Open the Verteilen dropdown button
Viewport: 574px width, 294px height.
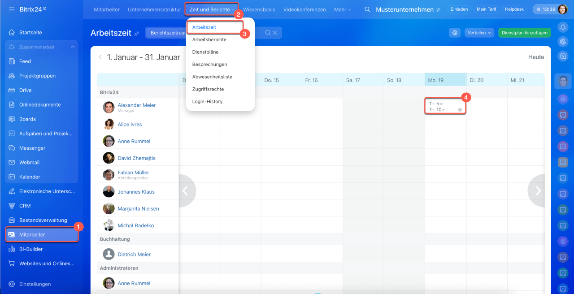coord(479,33)
